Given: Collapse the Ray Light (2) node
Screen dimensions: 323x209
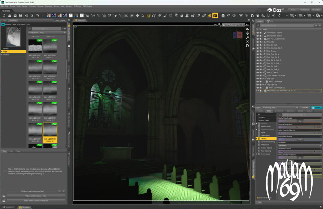Looking at the screenshot, I should point(263,85).
